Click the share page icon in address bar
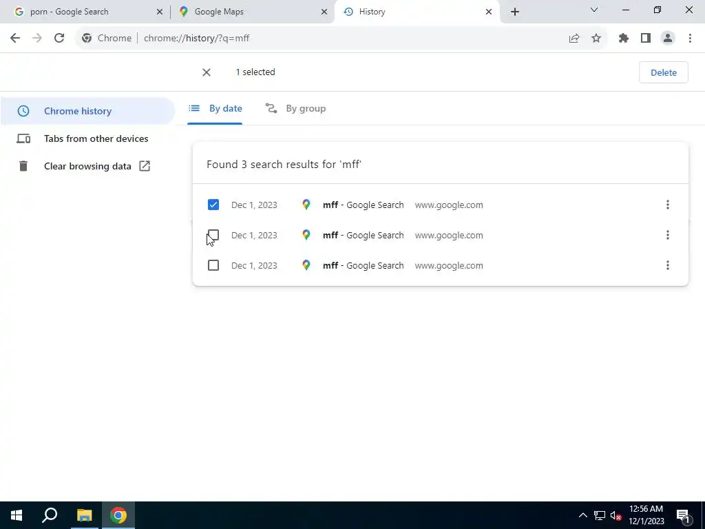 coord(574,39)
